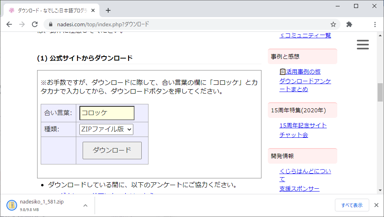The image size is (384, 217).
Task: Open 15周年記念サイト link
Action: point(303,125)
